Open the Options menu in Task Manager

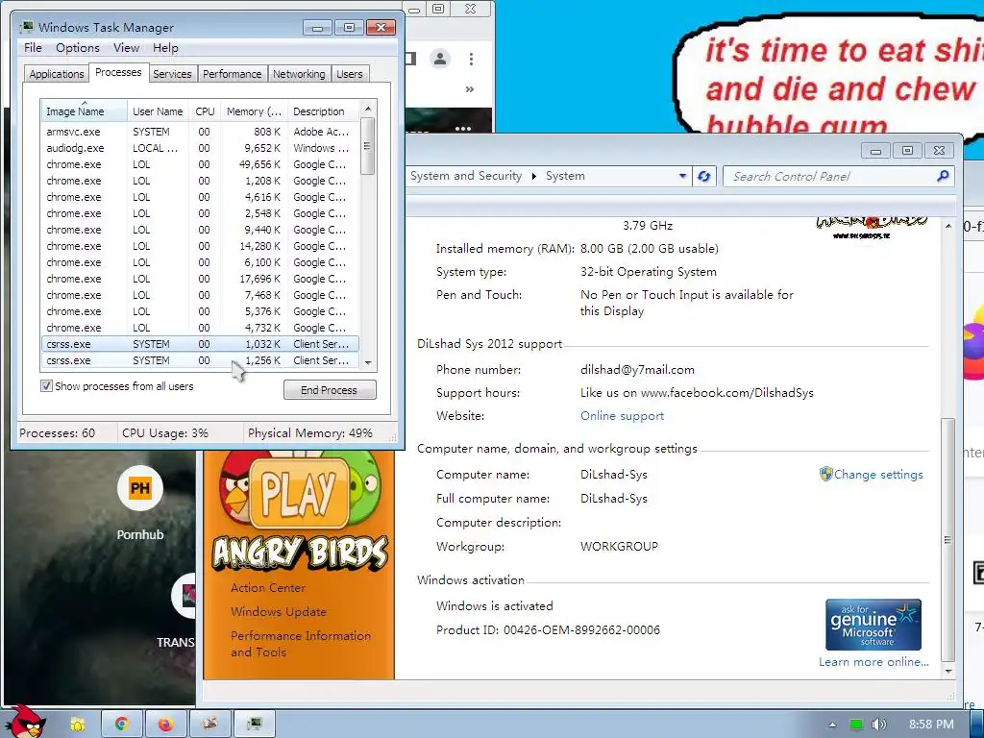coord(77,48)
